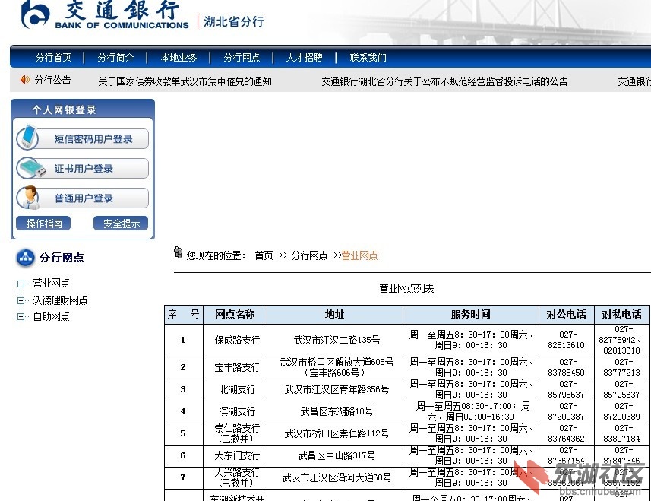Click phone number 027-82813610 in 对公电话 column
Screen dimensions: 651x501
[x=567, y=341]
